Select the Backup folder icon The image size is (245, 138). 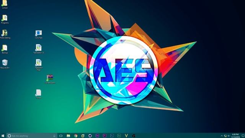[x=5, y=49]
